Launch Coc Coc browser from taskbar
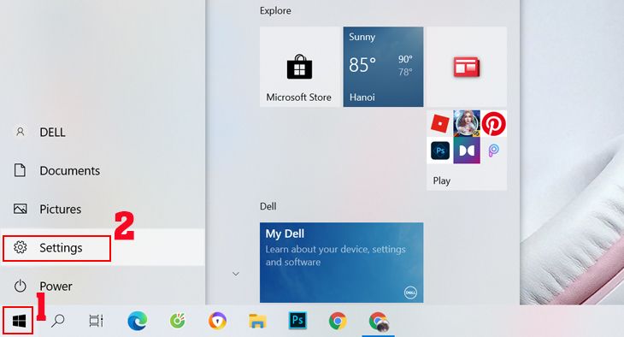 [178, 321]
